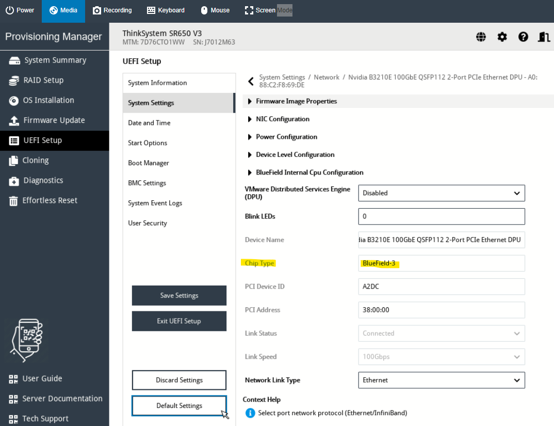Select UEFI Setup in sidebar
Image resolution: width=554 pixels, height=426 pixels.
pos(54,140)
